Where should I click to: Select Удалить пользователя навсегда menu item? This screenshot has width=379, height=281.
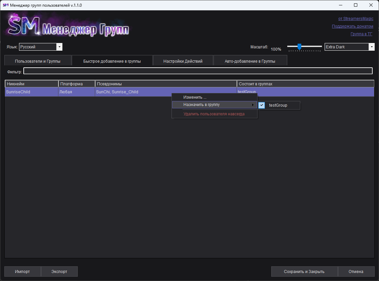[214, 114]
